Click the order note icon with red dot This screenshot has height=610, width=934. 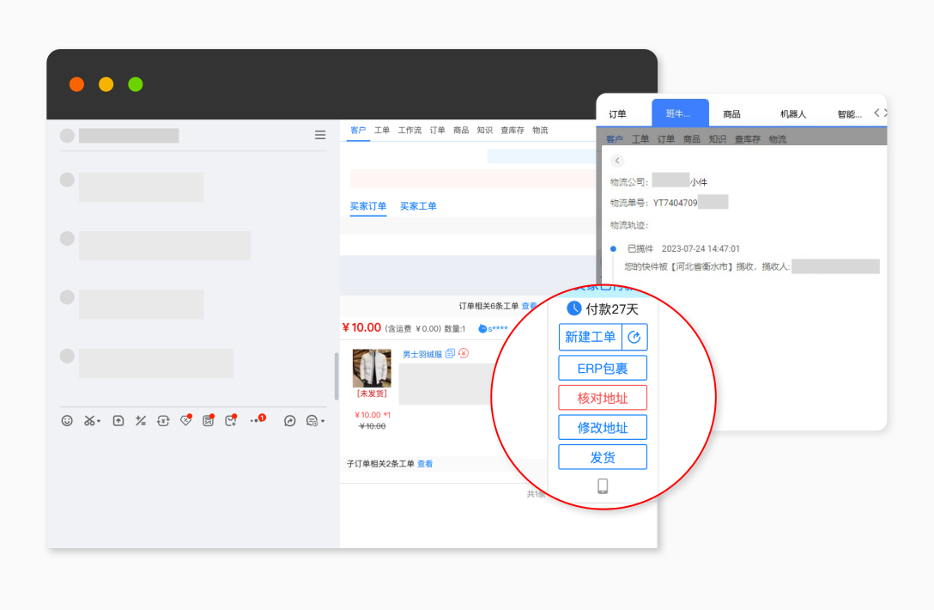pos(208,420)
